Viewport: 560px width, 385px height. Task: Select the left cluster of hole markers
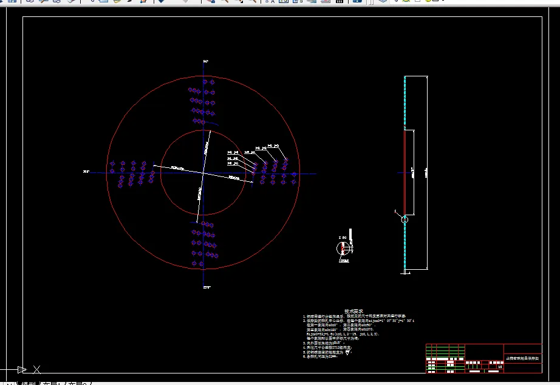[132, 173]
